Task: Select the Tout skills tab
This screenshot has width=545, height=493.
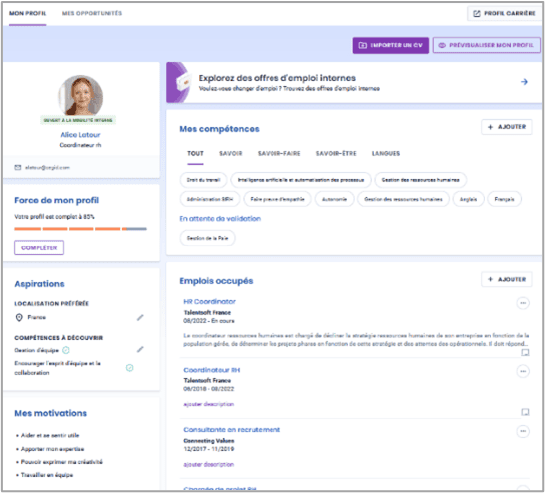Action: tap(195, 154)
